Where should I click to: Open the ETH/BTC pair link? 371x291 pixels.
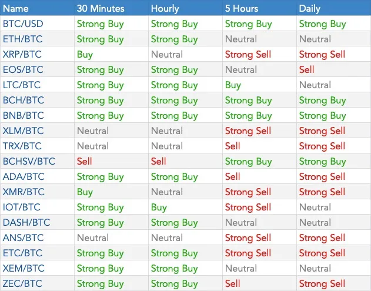pyautogui.click(x=23, y=39)
